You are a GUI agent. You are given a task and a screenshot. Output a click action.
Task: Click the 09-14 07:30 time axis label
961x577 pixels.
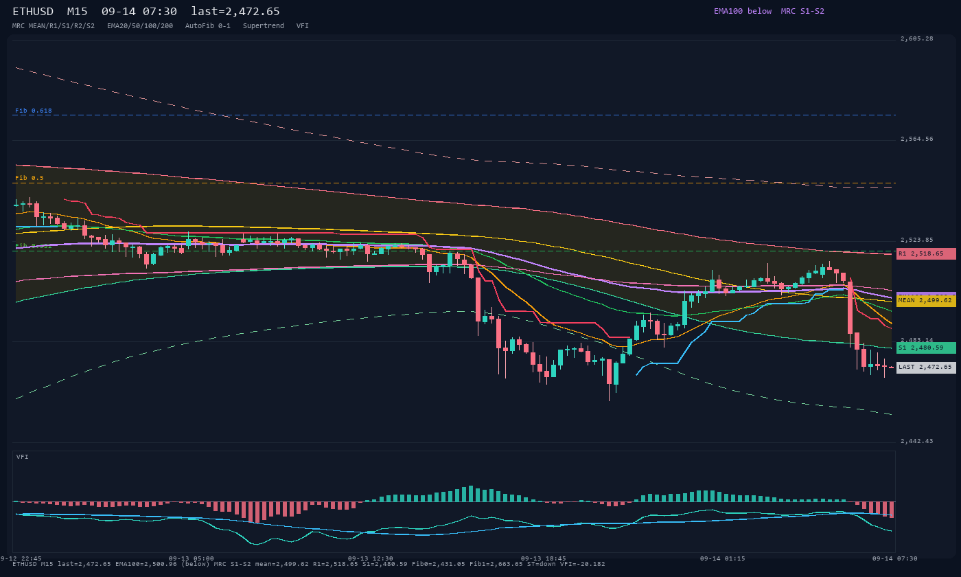pos(895,558)
